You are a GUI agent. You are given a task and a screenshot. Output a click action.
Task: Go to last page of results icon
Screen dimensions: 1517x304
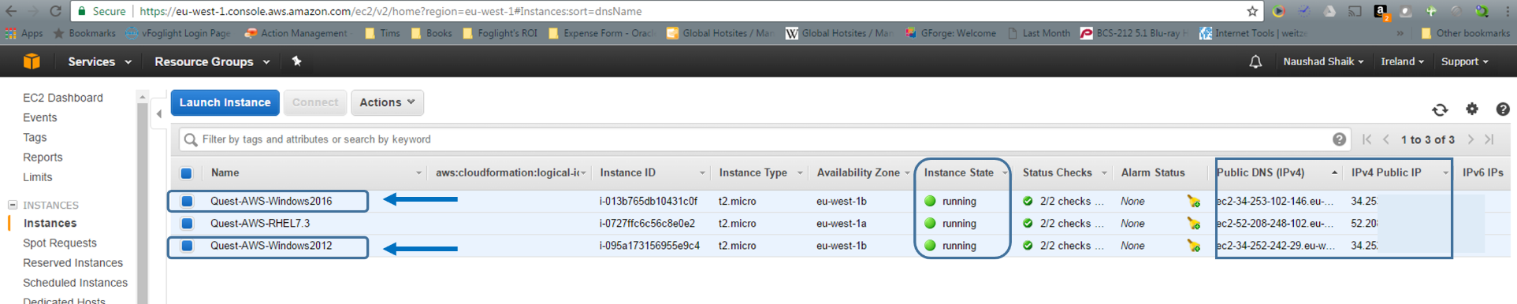coord(1489,139)
